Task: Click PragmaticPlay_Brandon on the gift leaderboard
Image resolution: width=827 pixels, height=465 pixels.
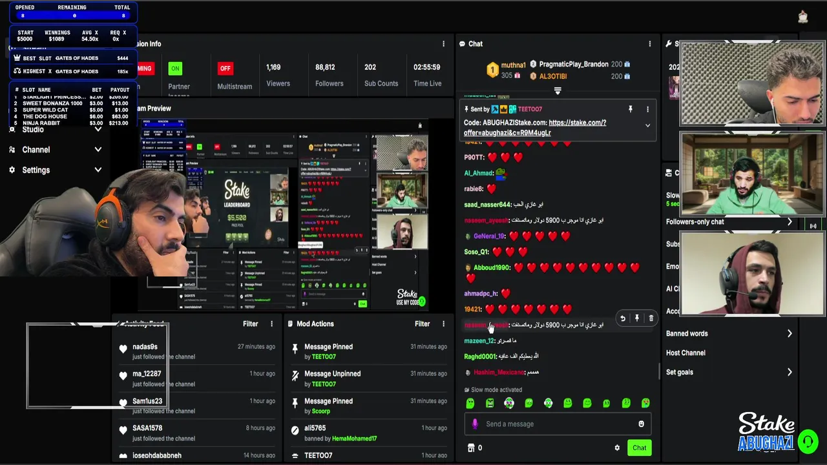Action: pyautogui.click(x=574, y=65)
